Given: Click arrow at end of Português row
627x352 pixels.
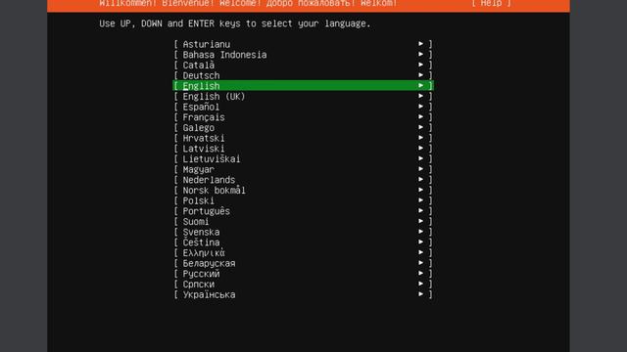Looking at the screenshot, I should coord(420,210).
